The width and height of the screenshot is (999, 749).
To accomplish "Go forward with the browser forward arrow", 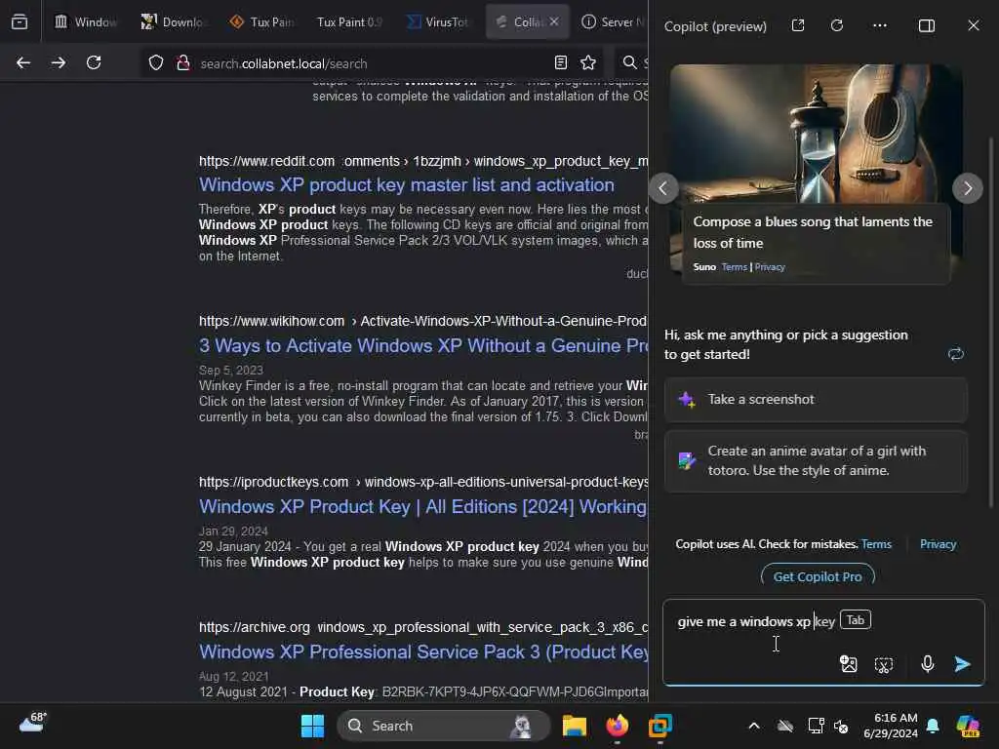I will pos(59,62).
